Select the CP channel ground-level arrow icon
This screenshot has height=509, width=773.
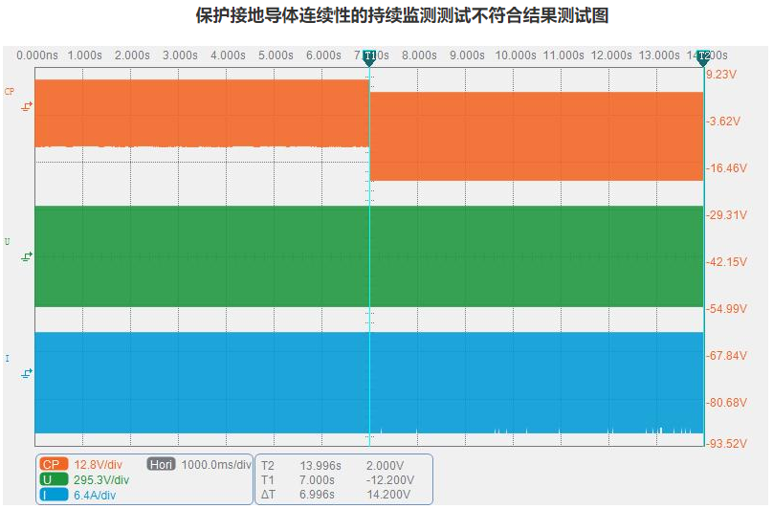pos(26,107)
